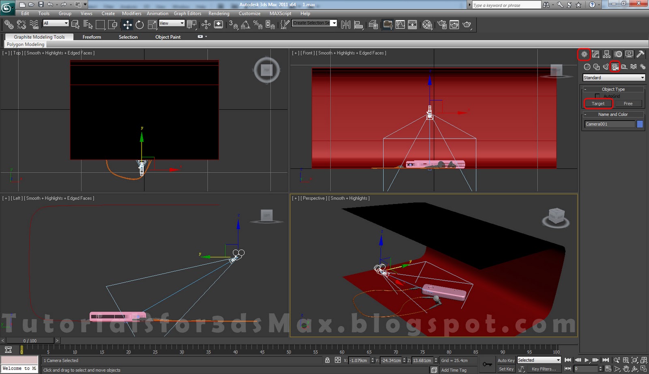Open the Rendering menu
The width and height of the screenshot is (649, 374).
click(219, 13)
